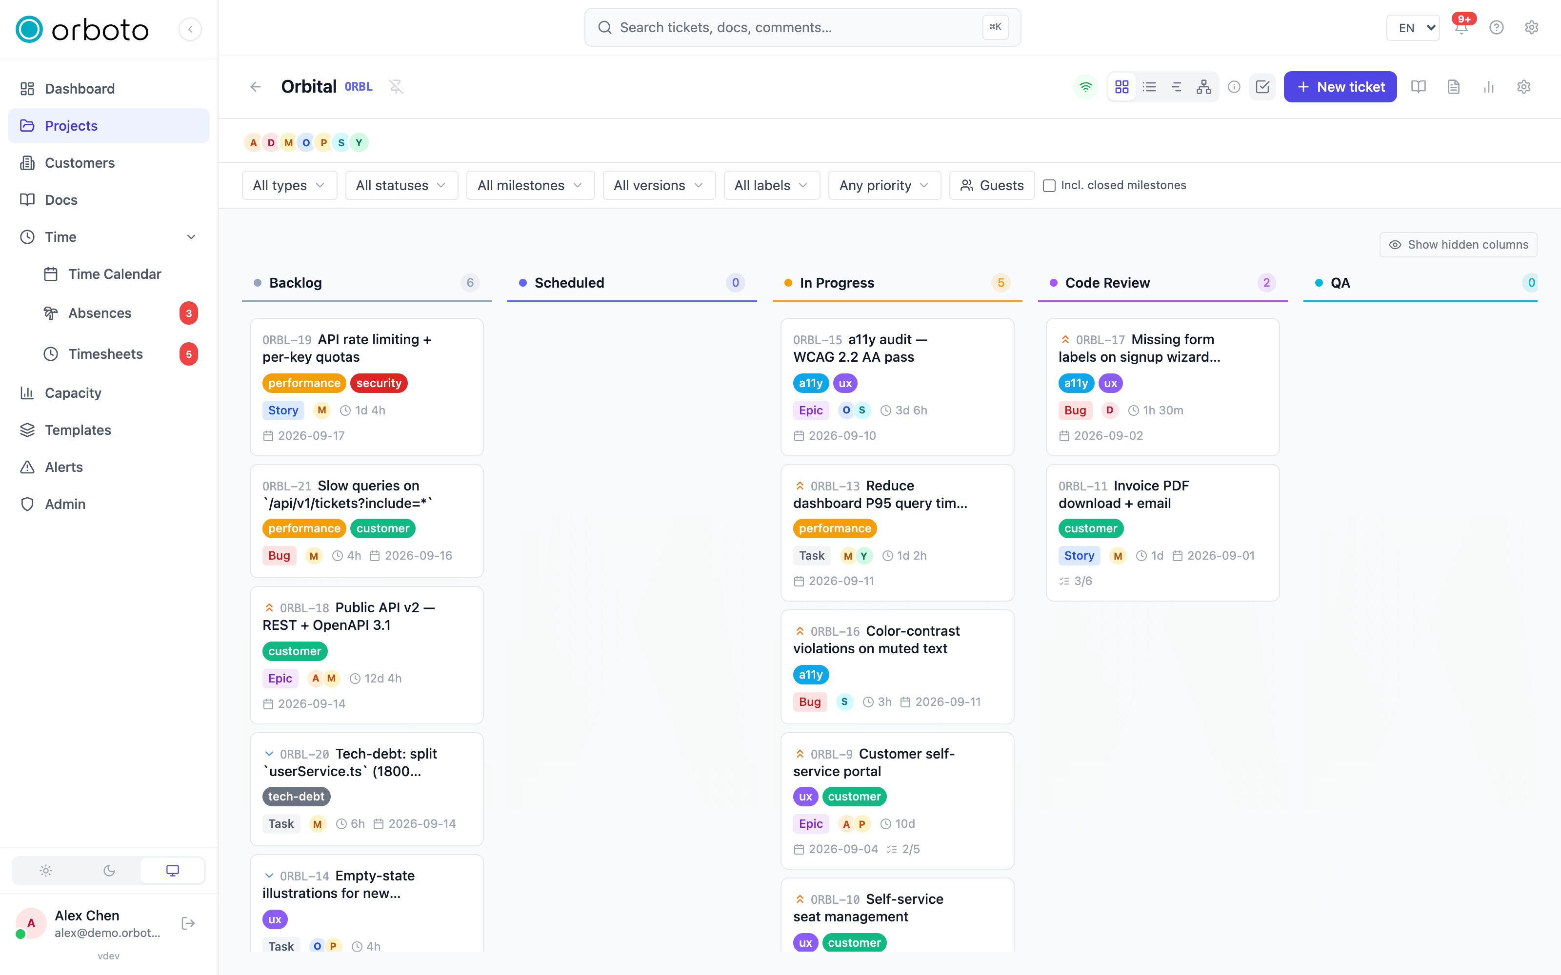Click the Guests filter button

tap(991, 185)
